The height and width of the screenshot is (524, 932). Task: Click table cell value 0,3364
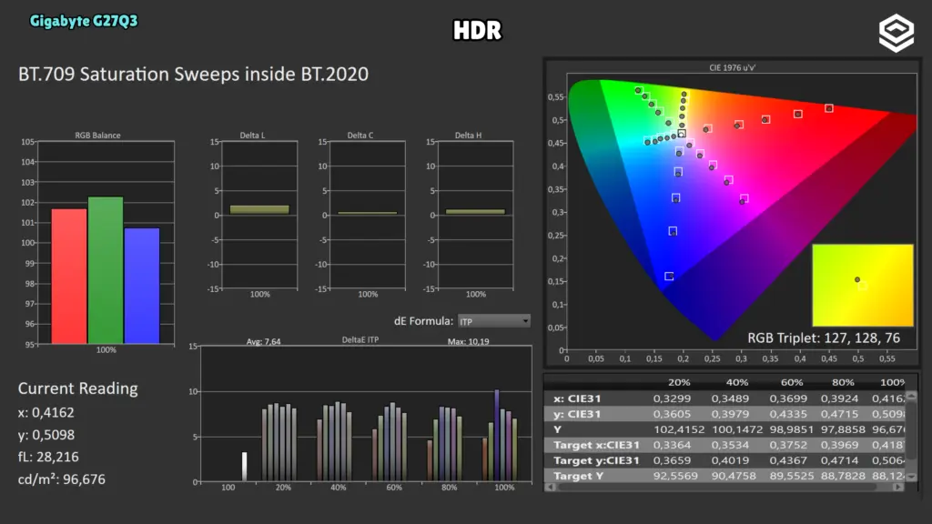pyautogui.click(x=672, y=445)
